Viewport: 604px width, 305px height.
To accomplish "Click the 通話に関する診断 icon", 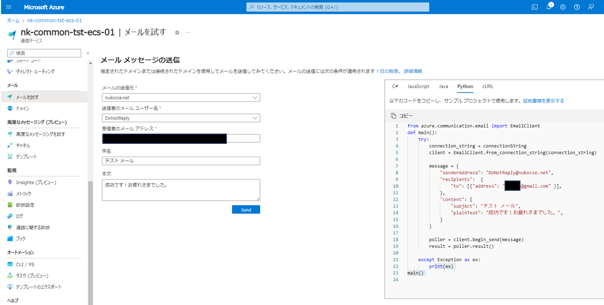I will [10, 227].
